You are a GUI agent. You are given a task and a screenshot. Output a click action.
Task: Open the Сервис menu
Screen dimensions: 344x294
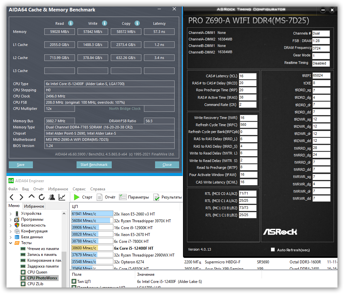click(x=79, y=189)
